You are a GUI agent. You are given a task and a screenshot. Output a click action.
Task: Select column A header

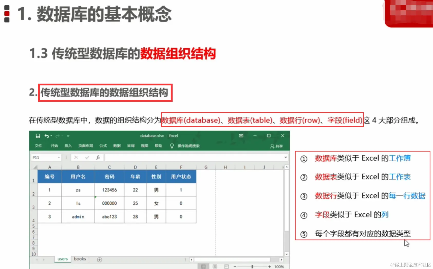50,167
